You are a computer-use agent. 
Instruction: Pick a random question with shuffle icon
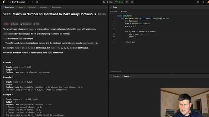click(x=37, y=2)
